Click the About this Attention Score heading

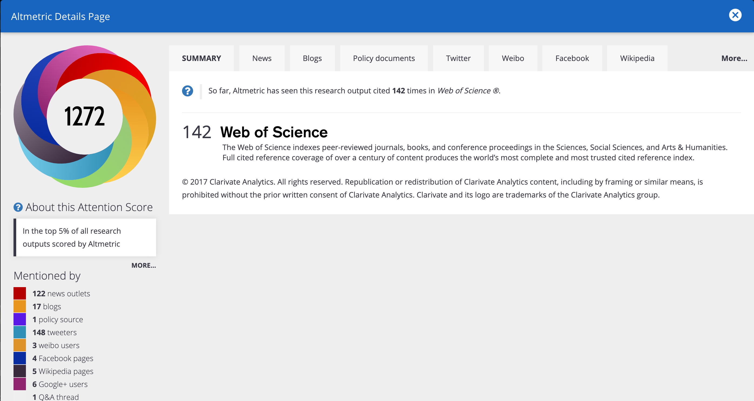click(x=89, y=207)
